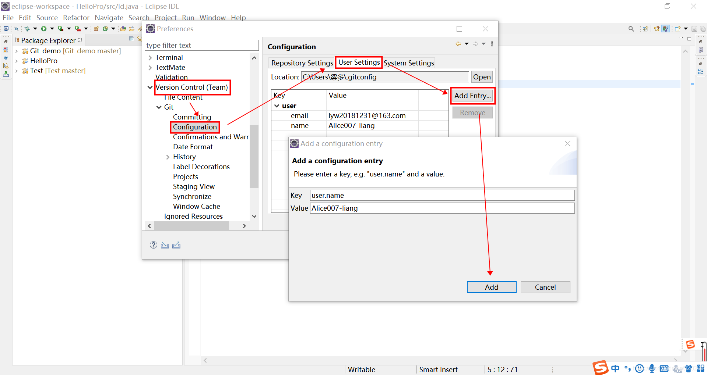Click Sogou input microphone icon
The width and height of the screenshot is (707, 375).
click(652, 368)
